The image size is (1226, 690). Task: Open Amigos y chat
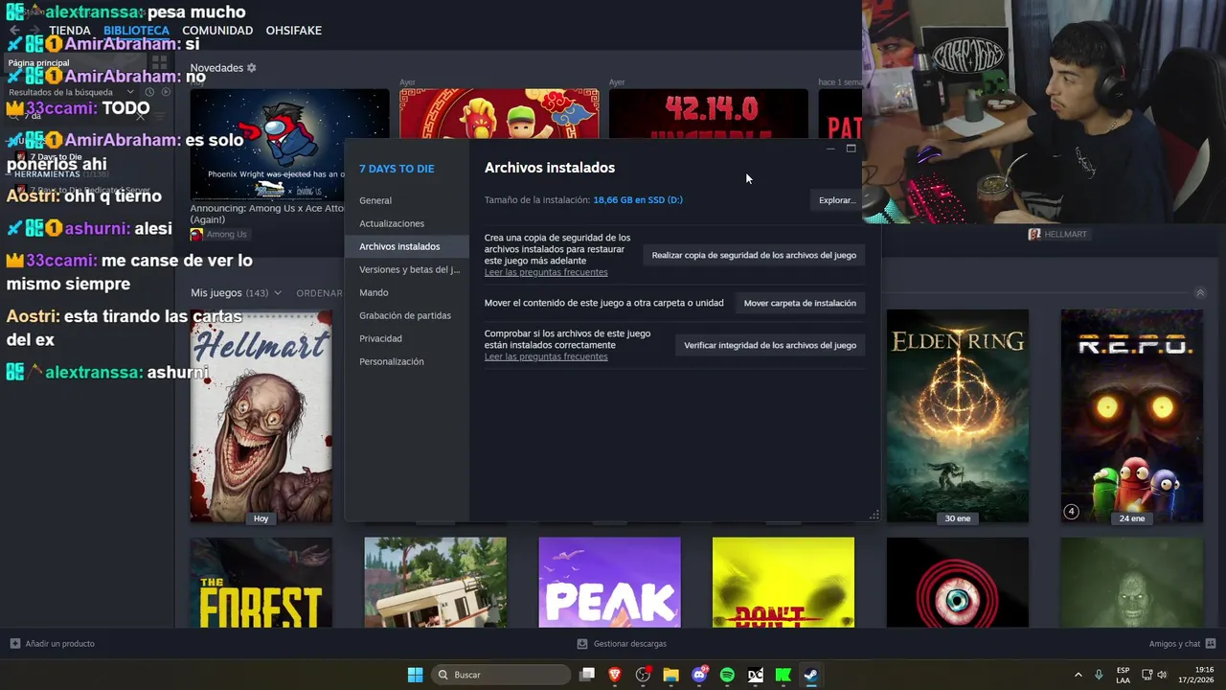click(1182, 644)
